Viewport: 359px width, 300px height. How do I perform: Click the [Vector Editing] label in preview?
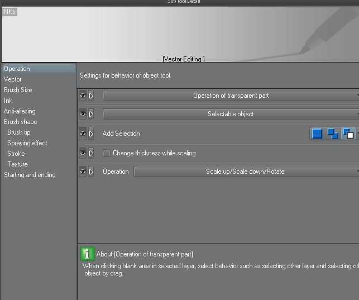(x=184, y=59)
